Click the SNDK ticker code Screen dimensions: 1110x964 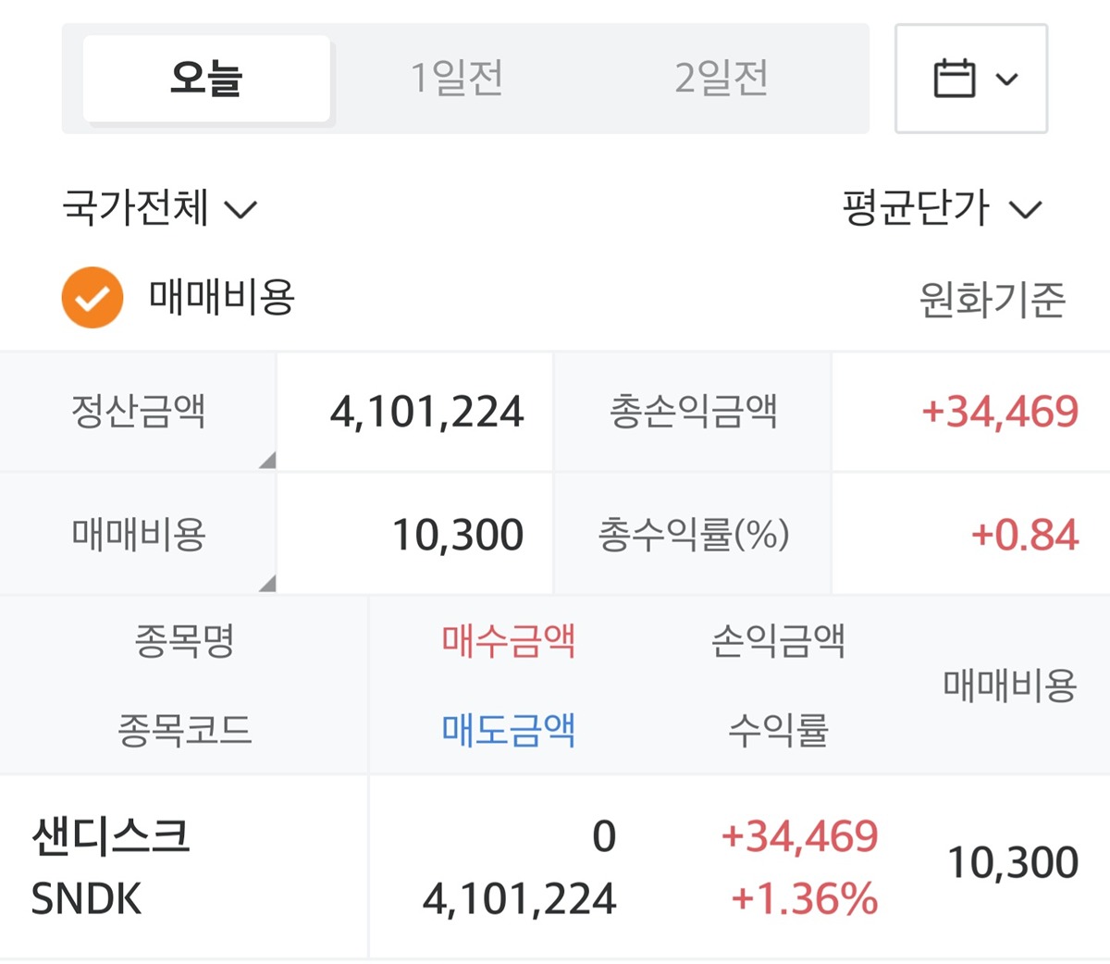pyautogui.click(x=87, y=899)
